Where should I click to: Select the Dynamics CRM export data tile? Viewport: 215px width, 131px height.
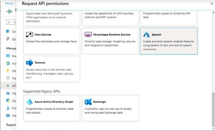(x=52, y=18)
